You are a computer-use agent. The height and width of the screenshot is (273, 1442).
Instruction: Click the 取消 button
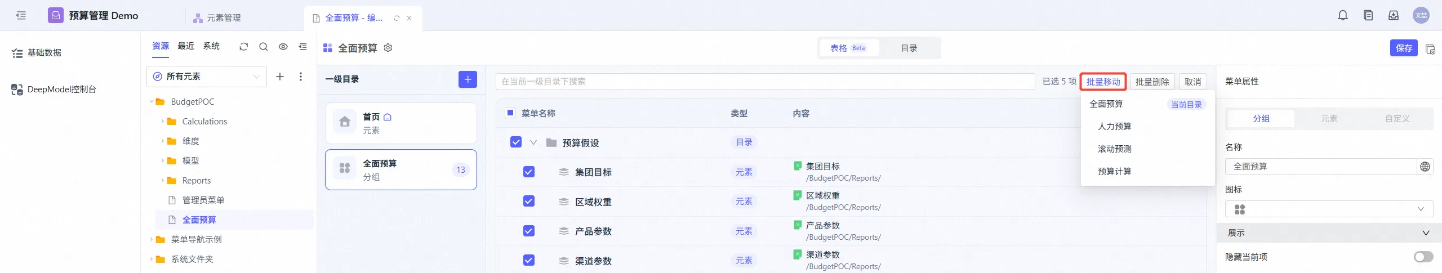pyautogui.click(x=1193, y=82)
